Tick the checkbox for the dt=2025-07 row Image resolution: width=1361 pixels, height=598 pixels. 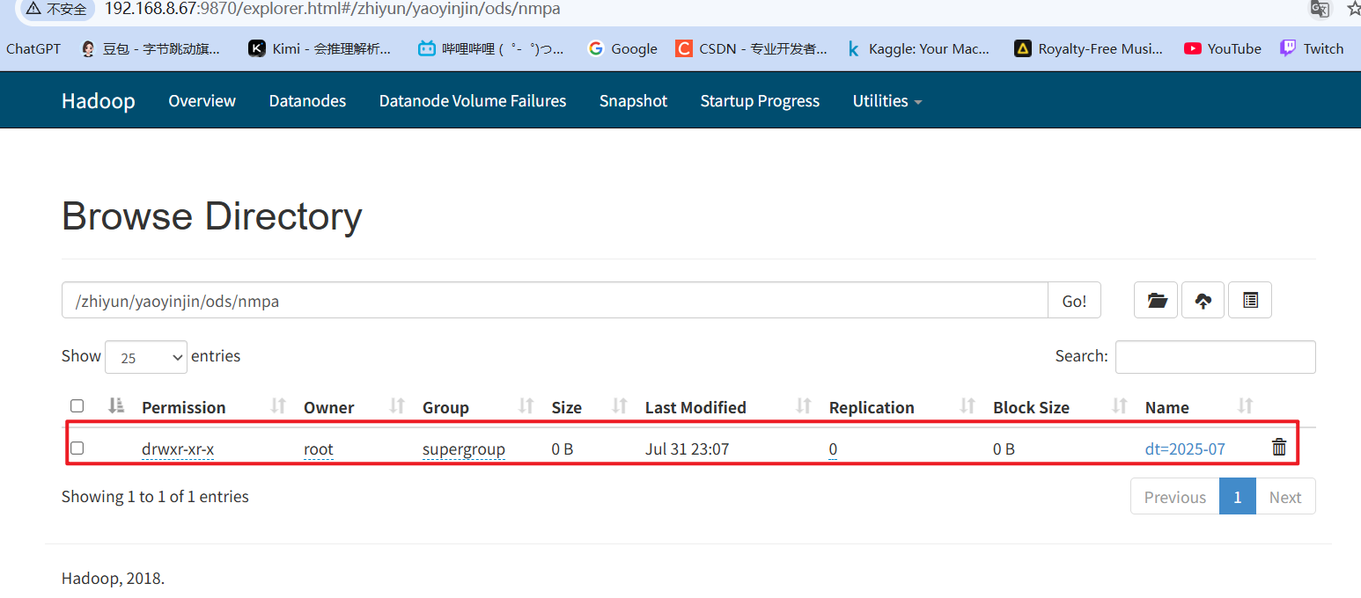click(x=77, y=448)
